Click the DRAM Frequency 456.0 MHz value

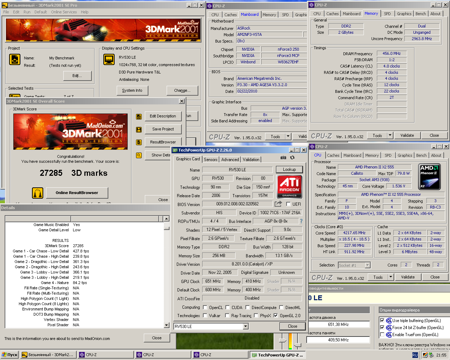[x=392, y=53]
